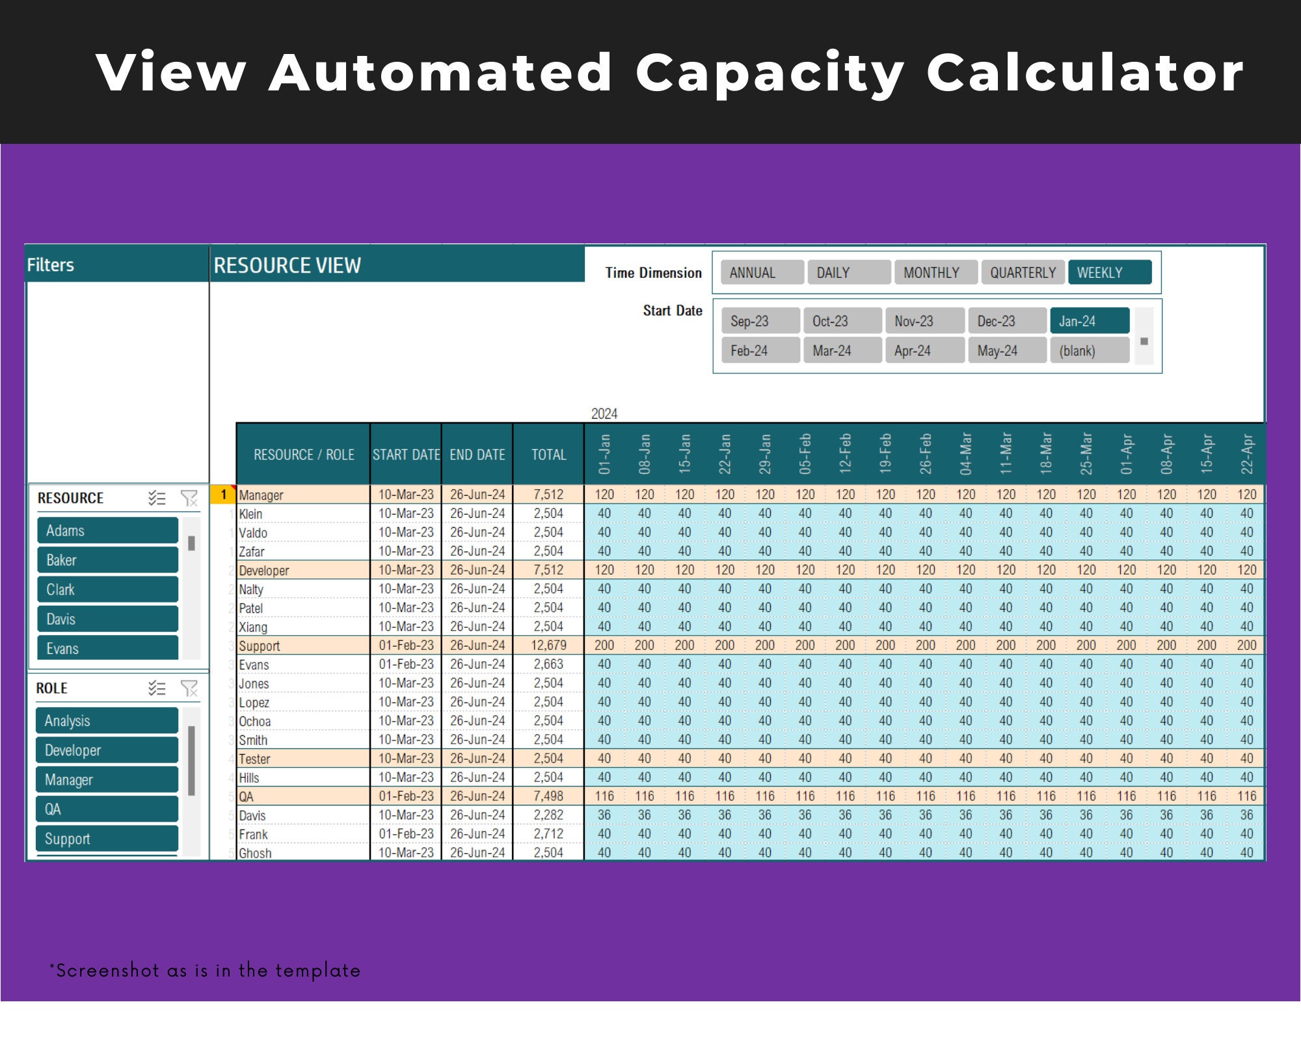Filter resources by Adams
Viewport: 1301px width, 1041px height.
[x=107, y=531]
